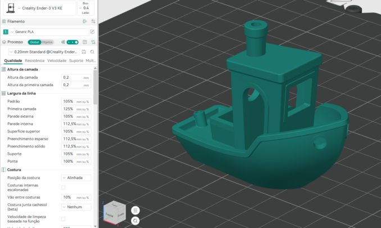Click the Filamento header label
This screenshot has height=228, width=381.
coord(16,21)
